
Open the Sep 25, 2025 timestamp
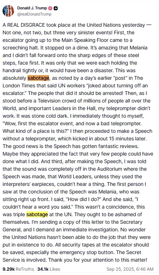coord(130,269)
